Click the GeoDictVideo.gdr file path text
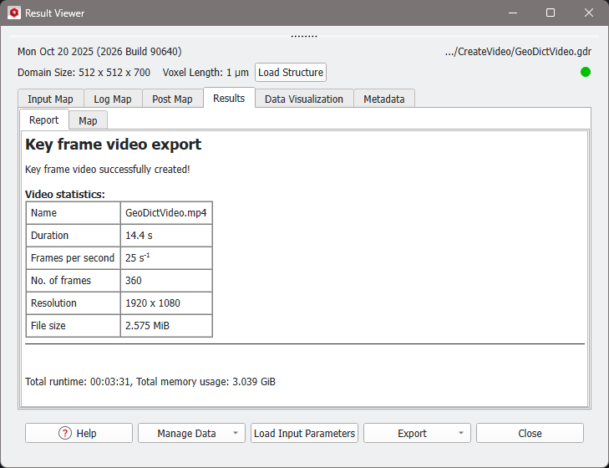Image resolution: width=609 pixels, height=468 pixels. 518,52
